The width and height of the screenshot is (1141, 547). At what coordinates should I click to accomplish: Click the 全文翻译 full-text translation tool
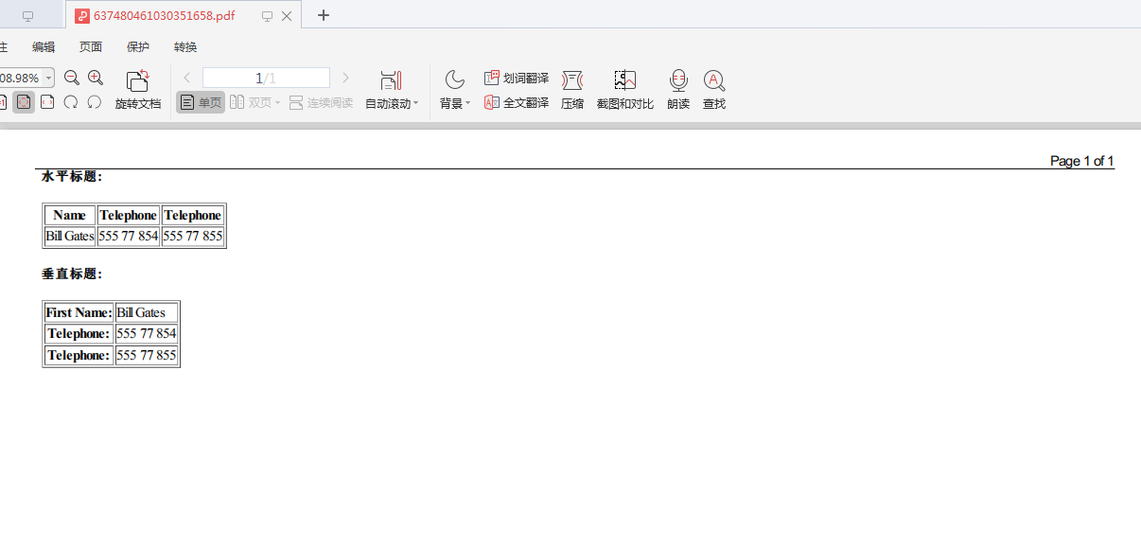pos(517,102)
